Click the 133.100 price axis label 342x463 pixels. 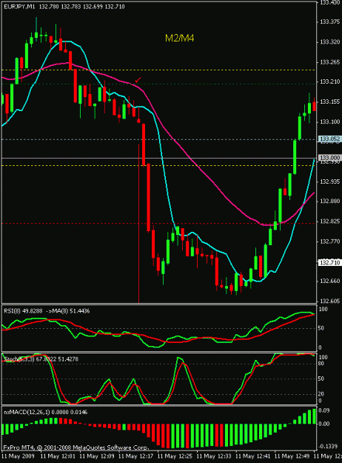pyautogui.click(x=330, y=121)
